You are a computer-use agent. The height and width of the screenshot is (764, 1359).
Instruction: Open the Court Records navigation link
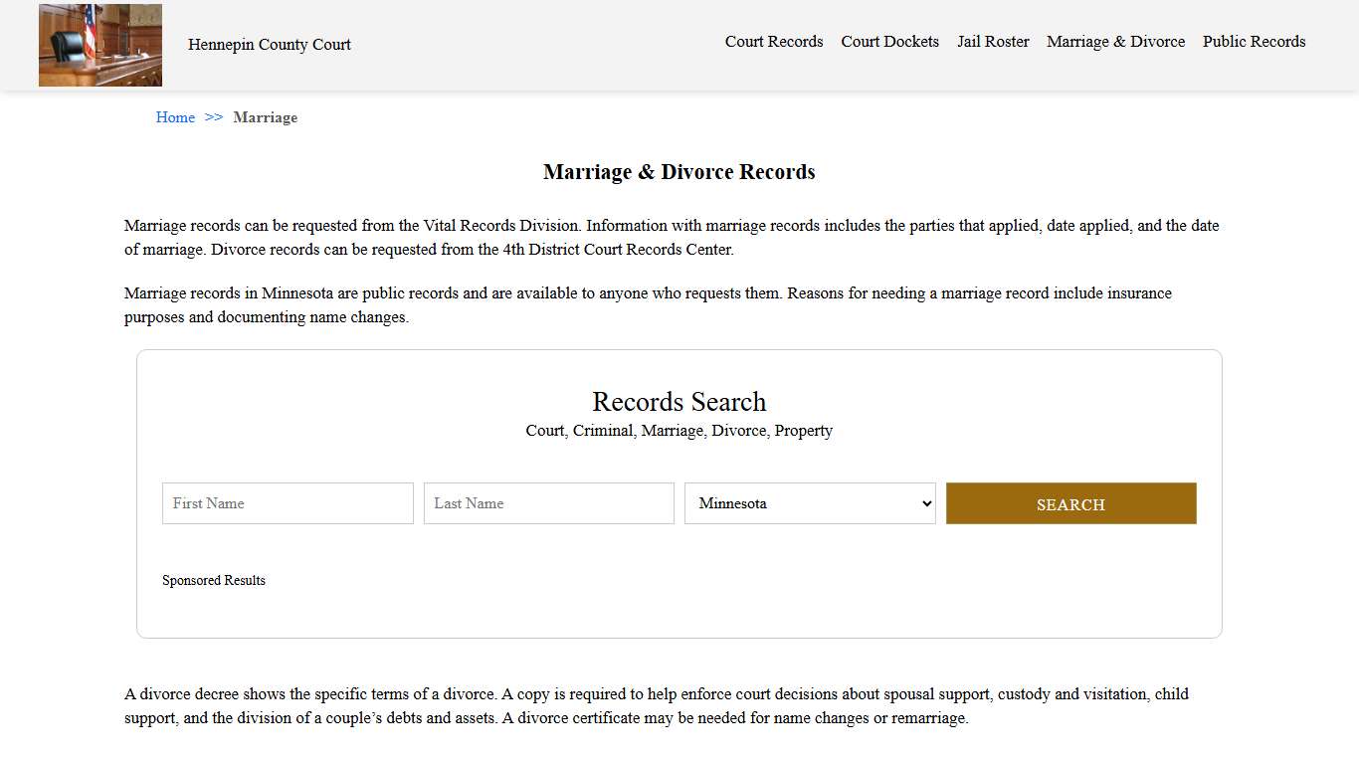[774, 42]
